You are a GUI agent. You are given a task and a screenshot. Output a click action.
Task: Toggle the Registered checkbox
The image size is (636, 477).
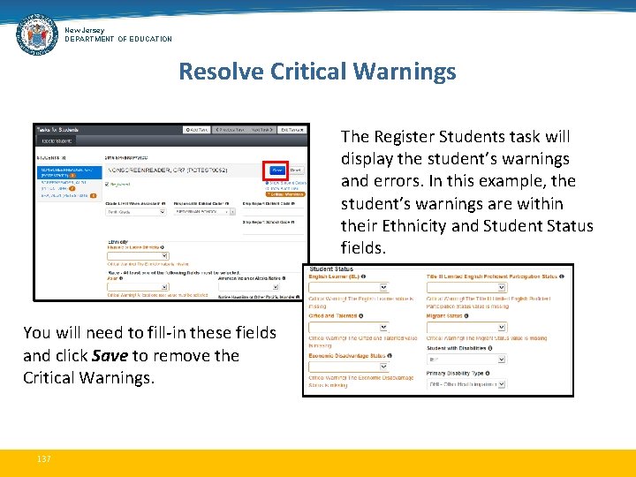coord(107,184)
